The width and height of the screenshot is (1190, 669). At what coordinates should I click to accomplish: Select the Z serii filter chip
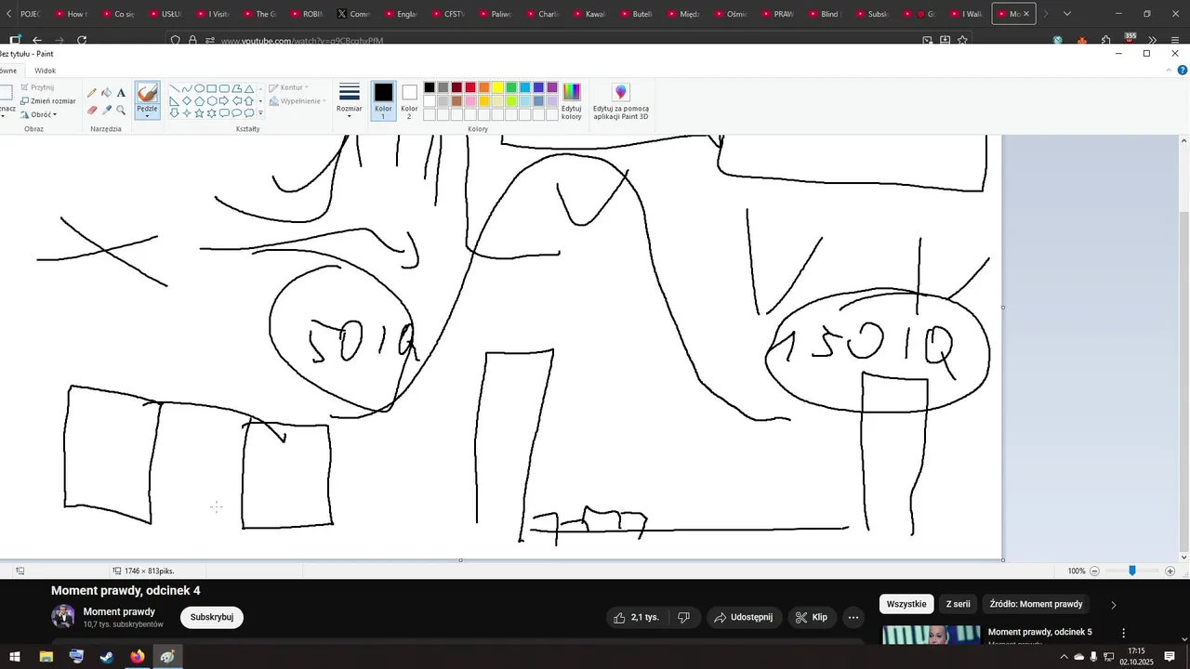957,604
